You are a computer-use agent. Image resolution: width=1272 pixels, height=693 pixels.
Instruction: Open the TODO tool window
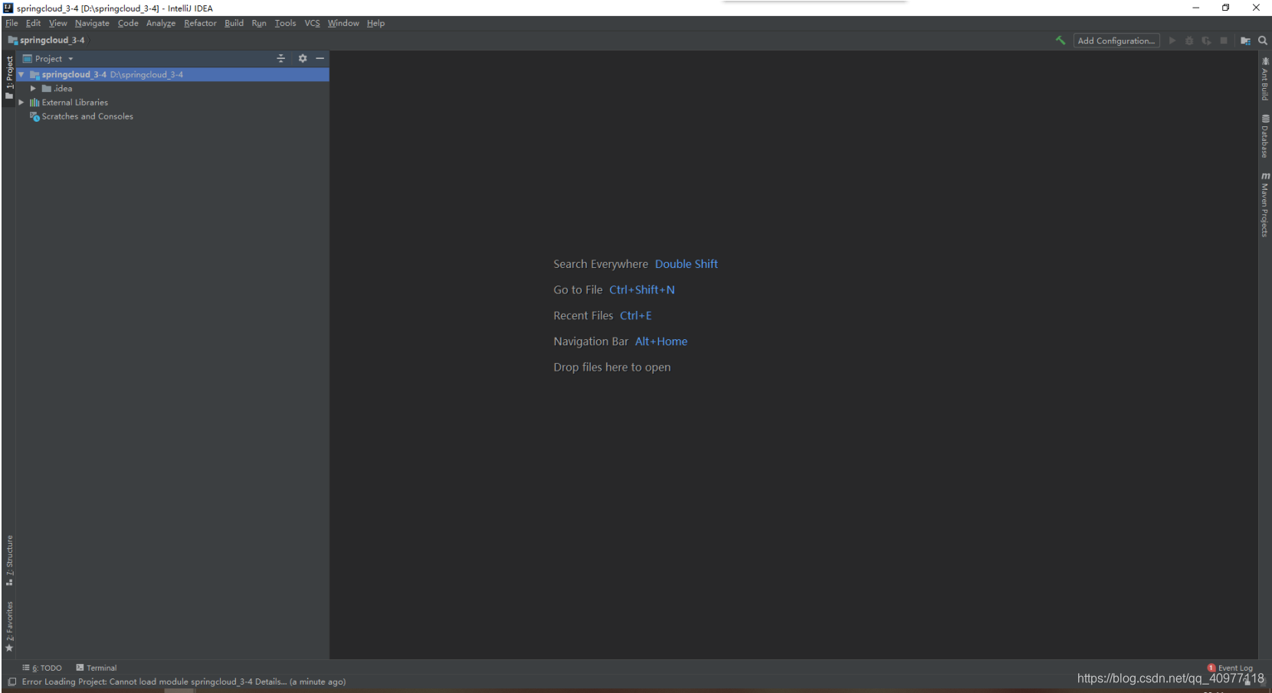42,668
